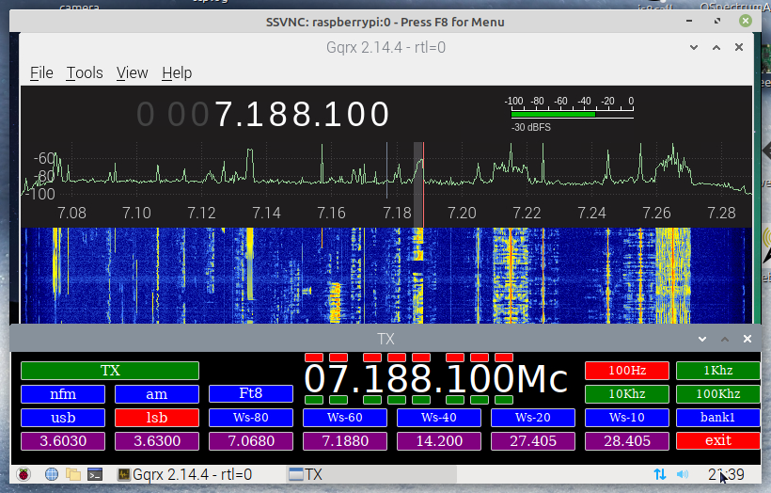Image resolution: width=771 pixels, height=493 pixels.
Task: Click green decrement button below the 10 MHz digit
Action: [x=314, y=400]
